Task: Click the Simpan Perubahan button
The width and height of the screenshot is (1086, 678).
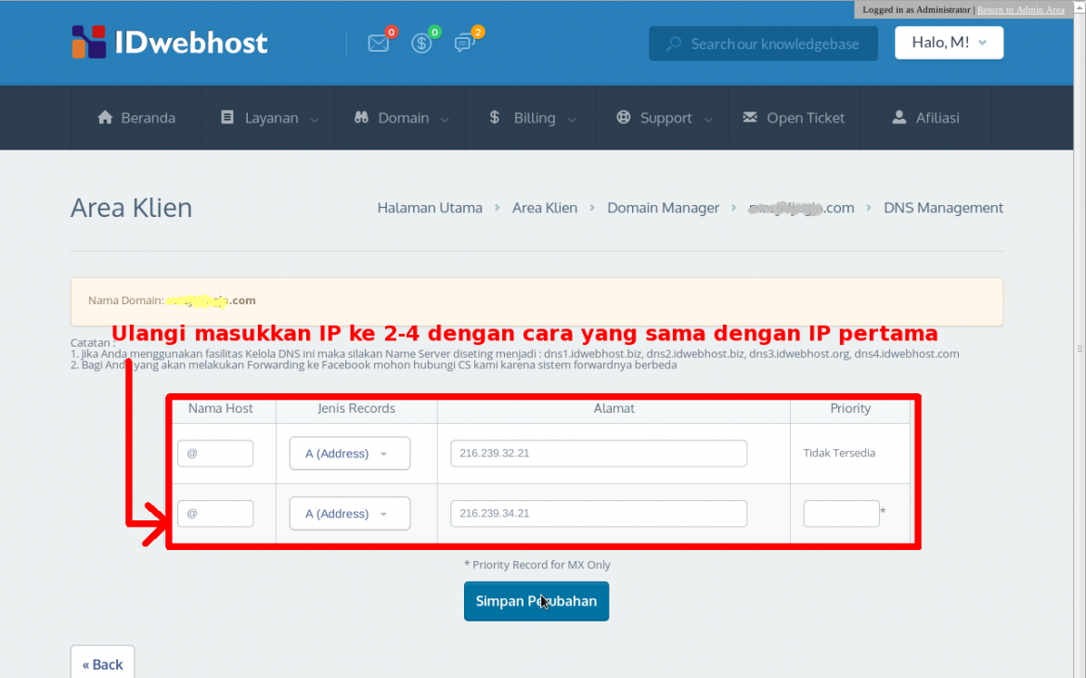Action: click(x=537, y=601)
